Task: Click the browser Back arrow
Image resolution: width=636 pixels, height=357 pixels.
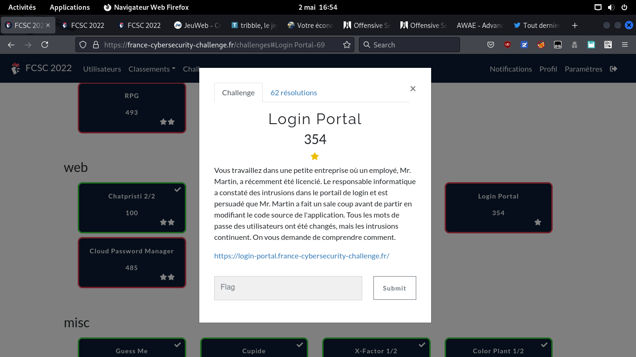Action: [11, 45]
